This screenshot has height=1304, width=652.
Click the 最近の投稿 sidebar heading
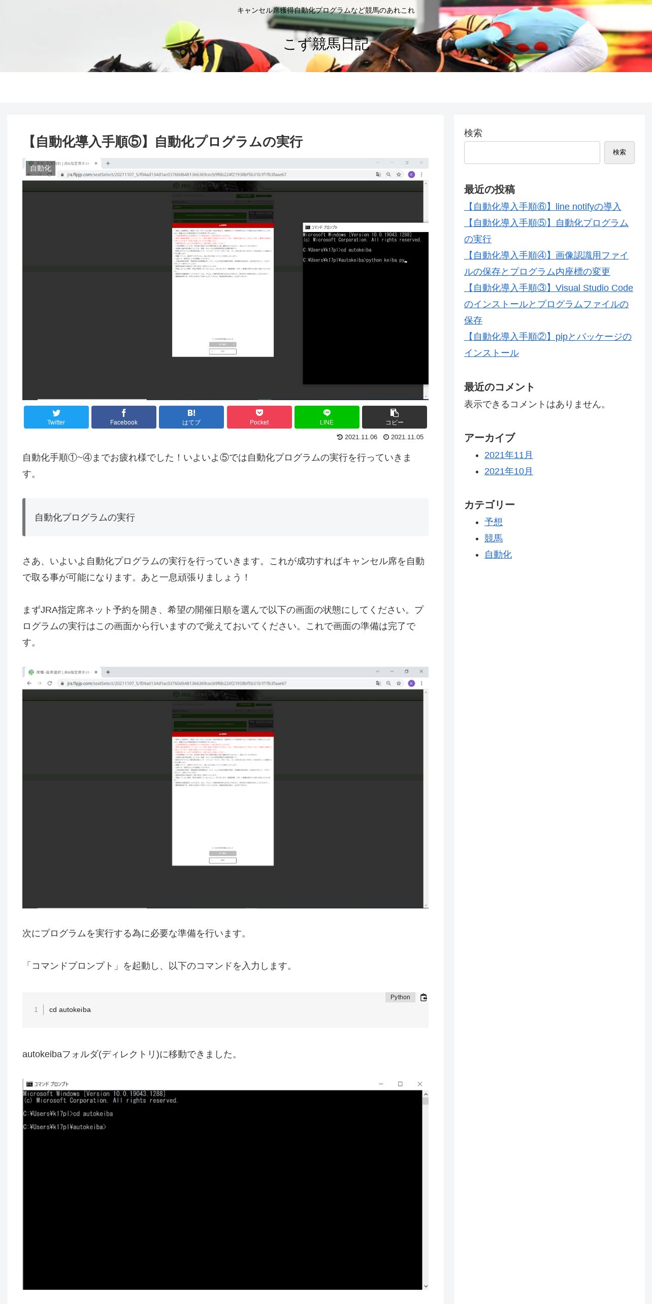tap(490, 189)
